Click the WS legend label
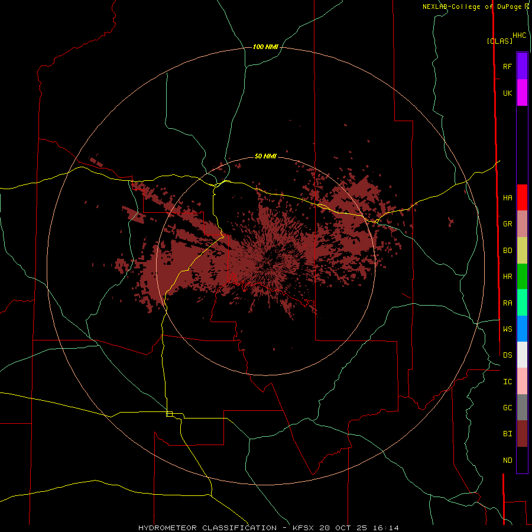The height and width of the screenshot is (532, 532). coord(507,329)
